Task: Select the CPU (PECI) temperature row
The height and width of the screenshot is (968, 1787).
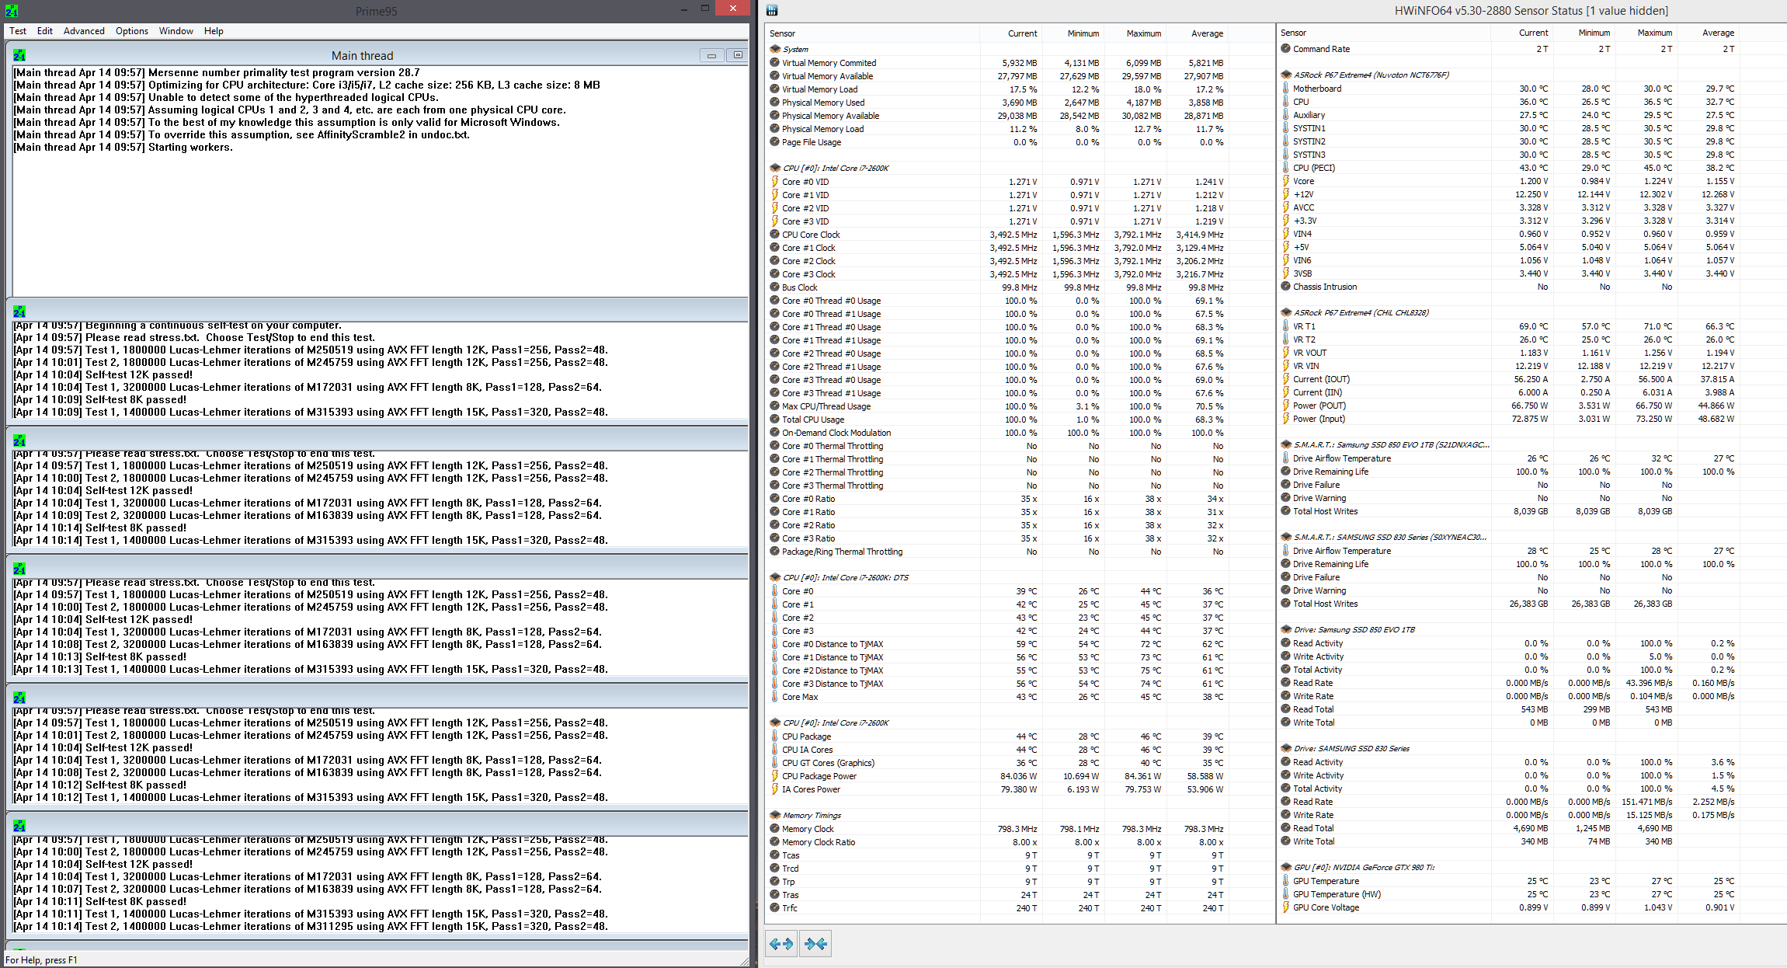Action: click(1507, 168)
